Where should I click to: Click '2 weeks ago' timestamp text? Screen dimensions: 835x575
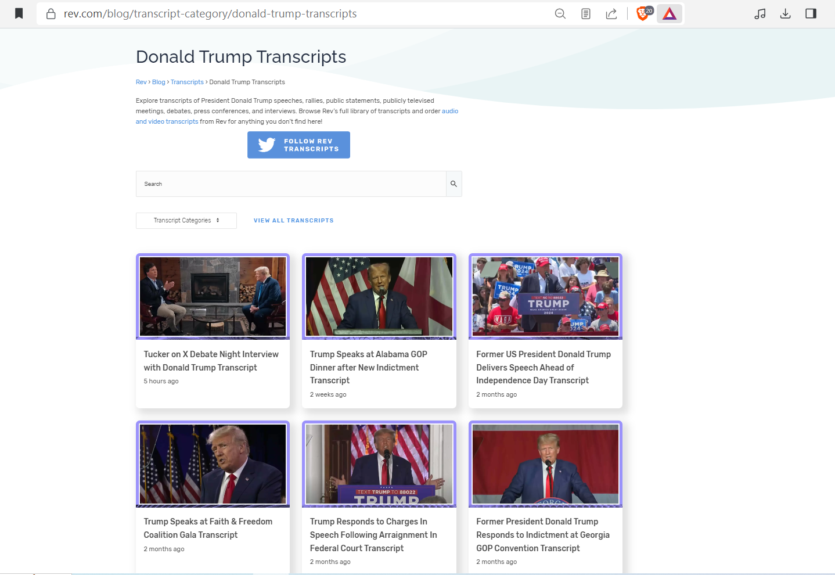[328, 394]
